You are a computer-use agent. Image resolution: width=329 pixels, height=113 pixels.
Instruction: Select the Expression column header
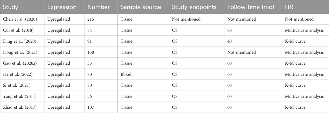[x=62, y=7]
